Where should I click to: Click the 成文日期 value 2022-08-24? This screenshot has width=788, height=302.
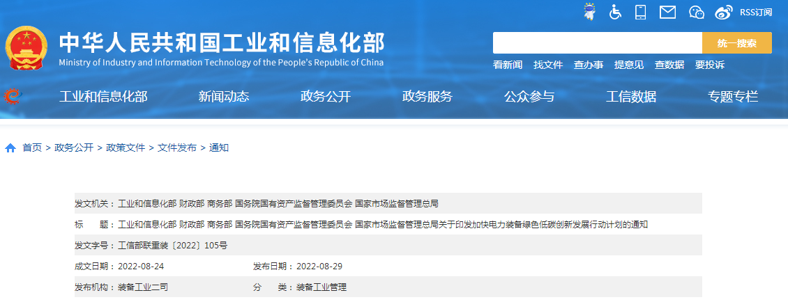tap(141, 267)
